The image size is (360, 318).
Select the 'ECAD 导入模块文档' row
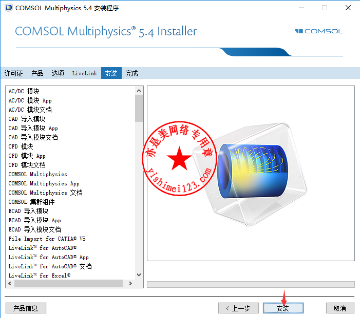[x=71, y=229]
